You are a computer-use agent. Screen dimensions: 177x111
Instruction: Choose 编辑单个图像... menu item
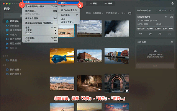click(x=40, y=18)
